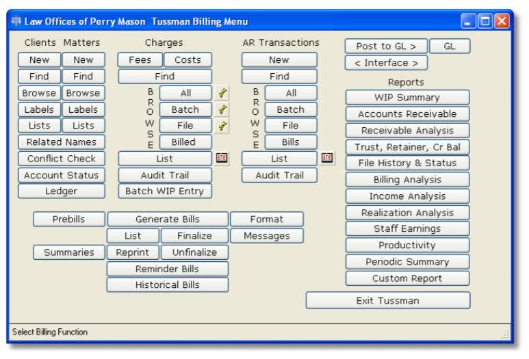Open the GL button
This screenshot has width=529, height=359.
click(x=450, y=46)
